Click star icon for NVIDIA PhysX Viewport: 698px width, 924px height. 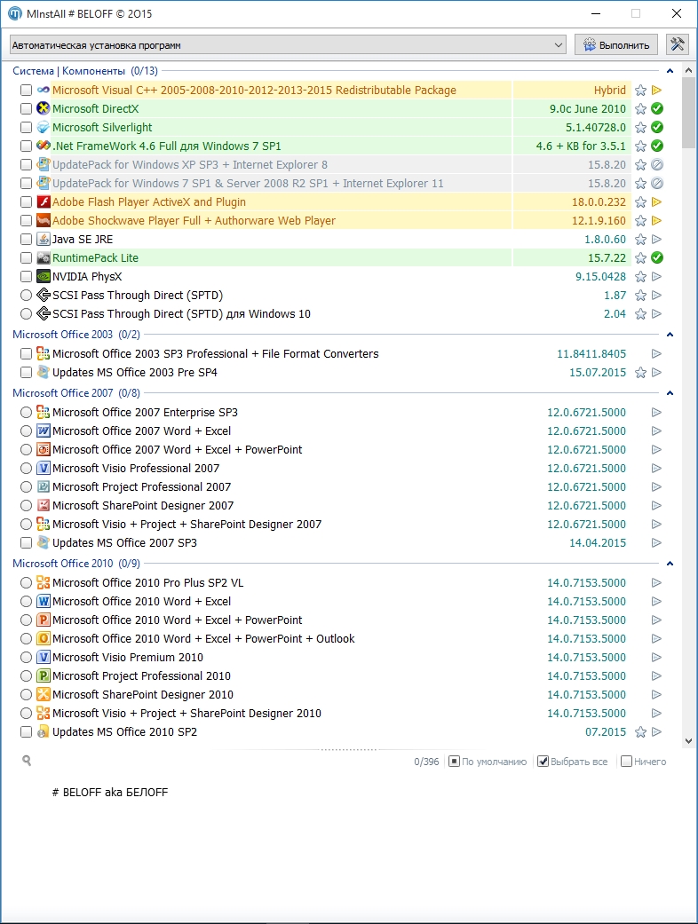click(x=640, y=276)
